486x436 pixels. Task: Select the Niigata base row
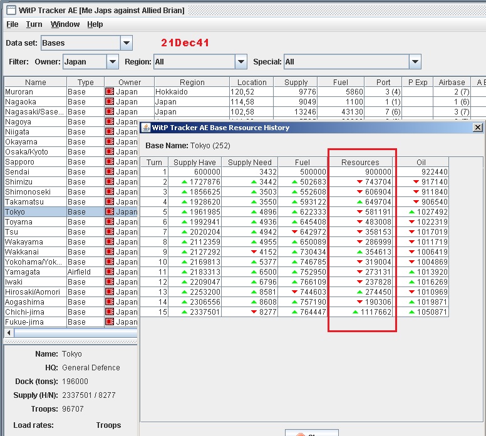(71, 132)
